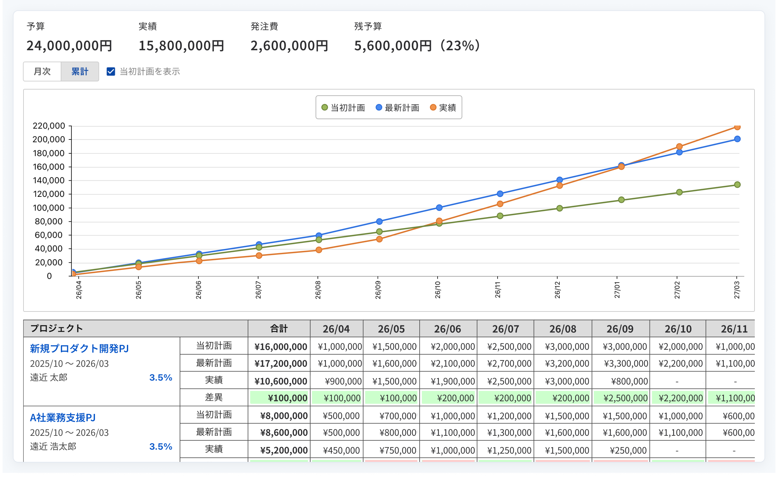Click the blue 最新計画 data point at 27/03

(x=737, y=139)
